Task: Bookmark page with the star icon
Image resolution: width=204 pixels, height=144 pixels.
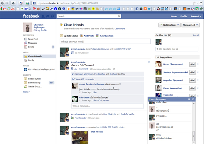Action: pyautogui.click(x=194, y=3)
